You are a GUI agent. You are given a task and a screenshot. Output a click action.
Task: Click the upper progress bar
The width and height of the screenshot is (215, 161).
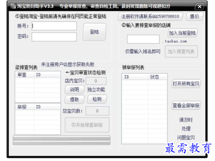(62, 138)
